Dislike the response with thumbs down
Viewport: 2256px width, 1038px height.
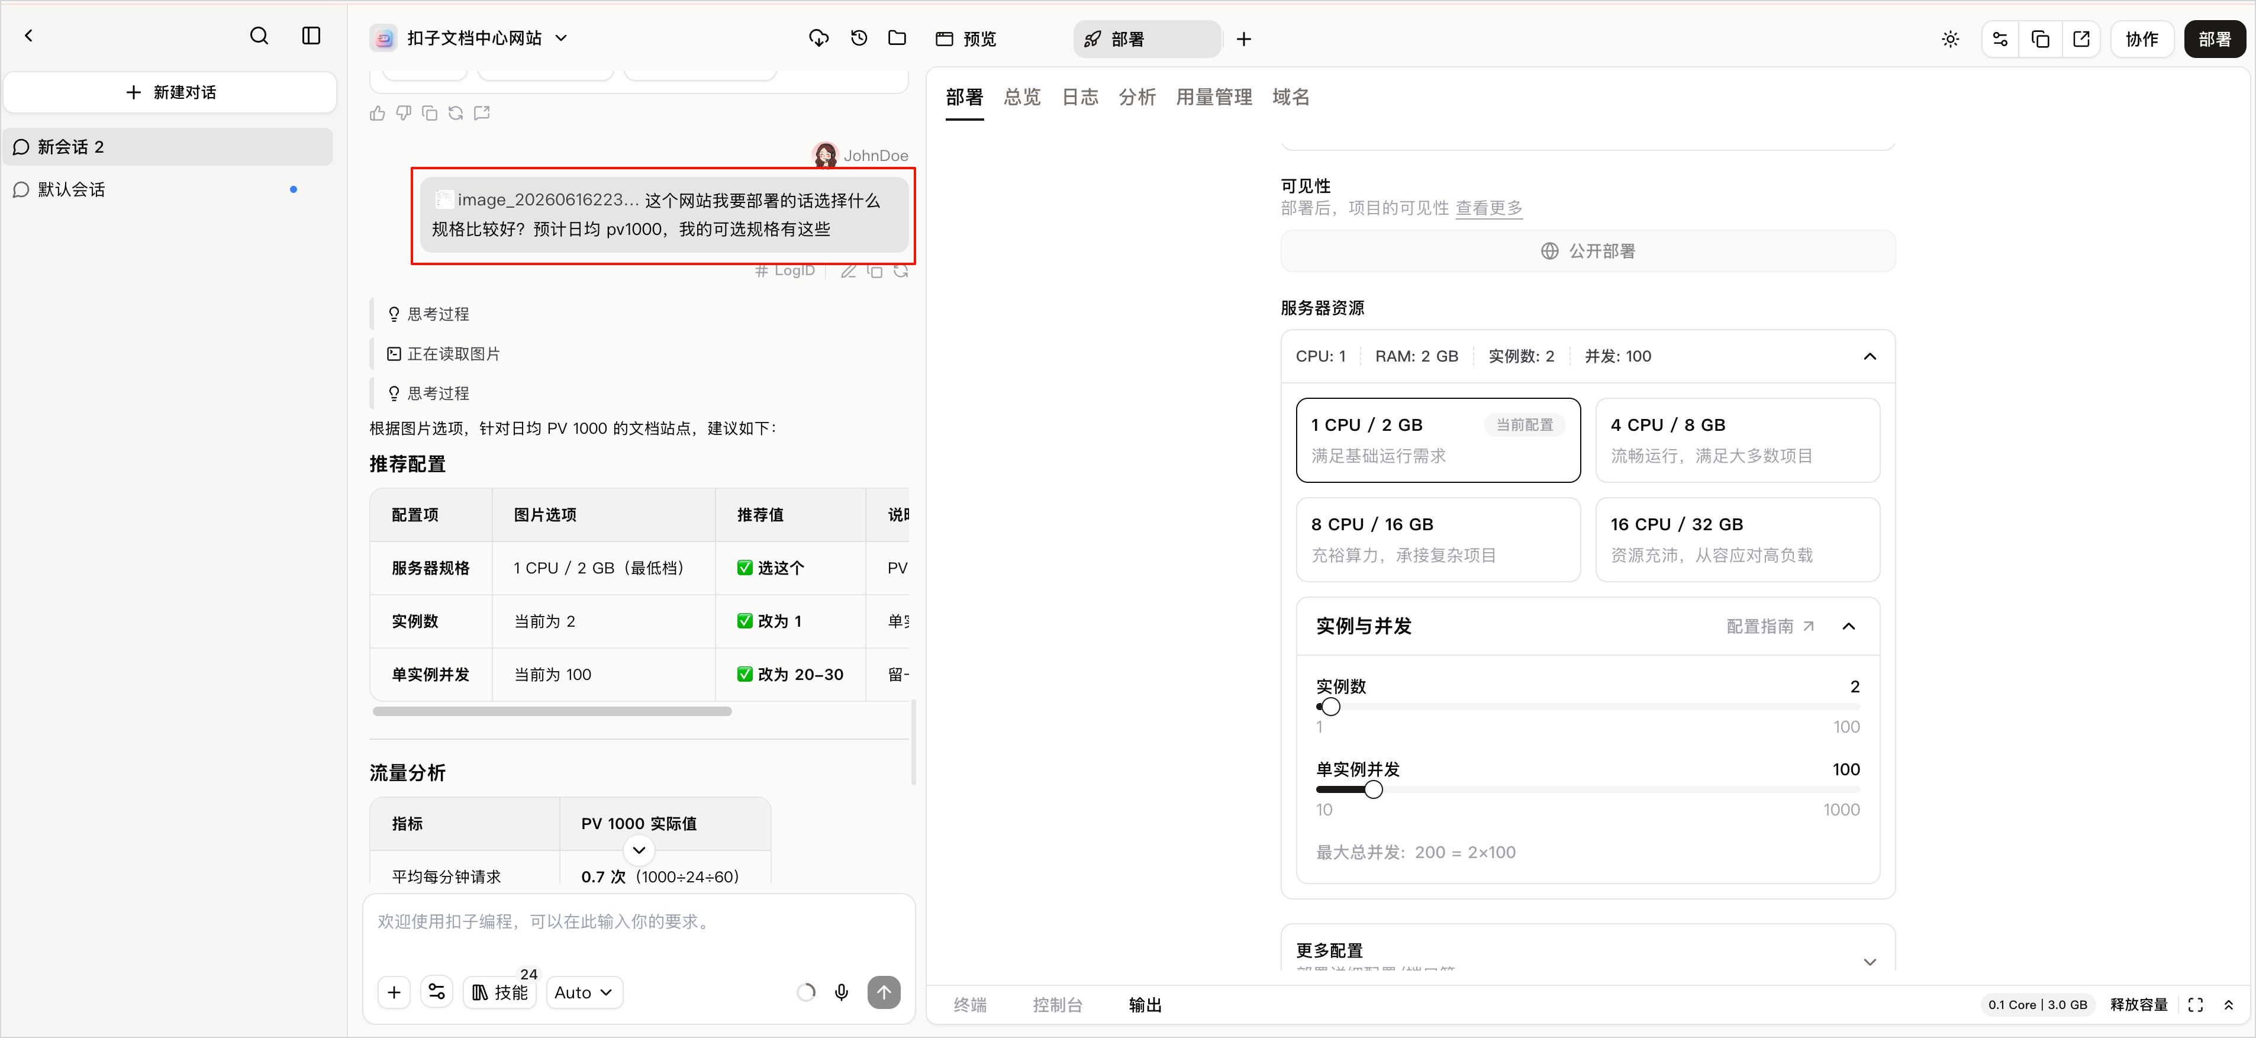click(404, 113)
